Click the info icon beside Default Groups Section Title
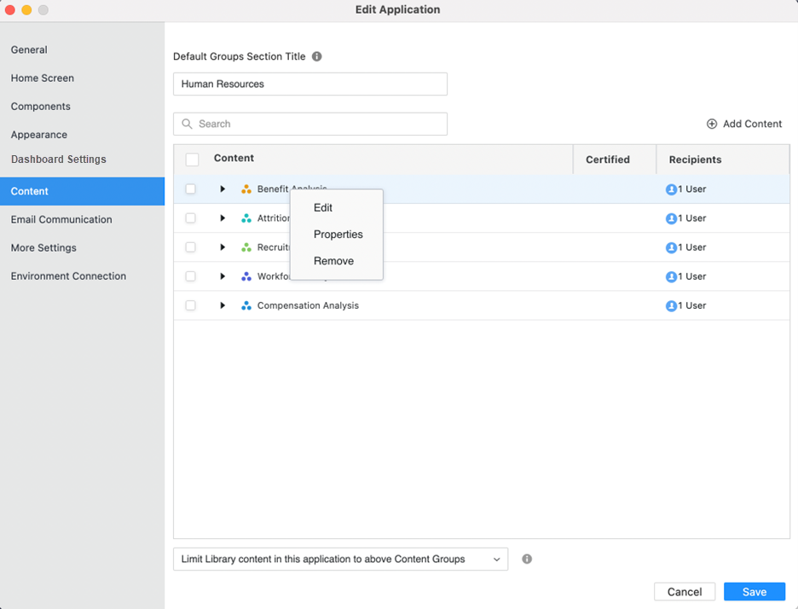798x609 pixels. tap(317, 57)
